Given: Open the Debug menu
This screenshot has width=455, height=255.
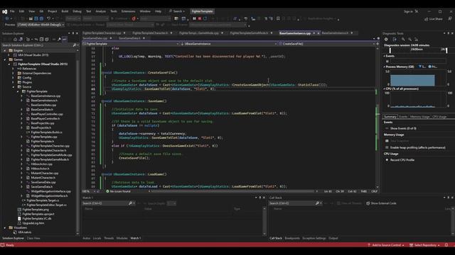Looking at the screenshot, I should (77, 11).
